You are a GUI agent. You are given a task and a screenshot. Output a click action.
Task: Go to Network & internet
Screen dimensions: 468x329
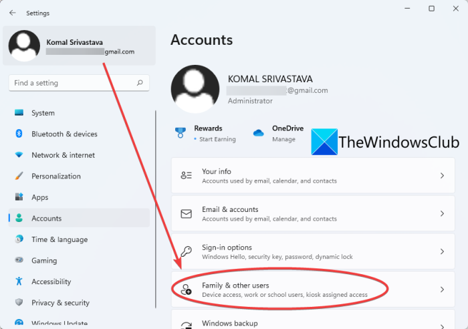(79, 155)
